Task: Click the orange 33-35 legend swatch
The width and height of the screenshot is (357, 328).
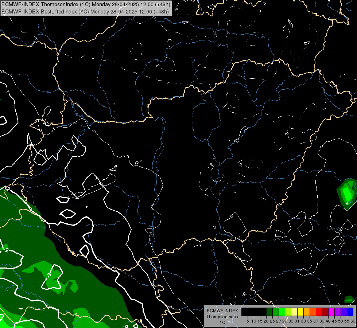Action: click(307, 312)
